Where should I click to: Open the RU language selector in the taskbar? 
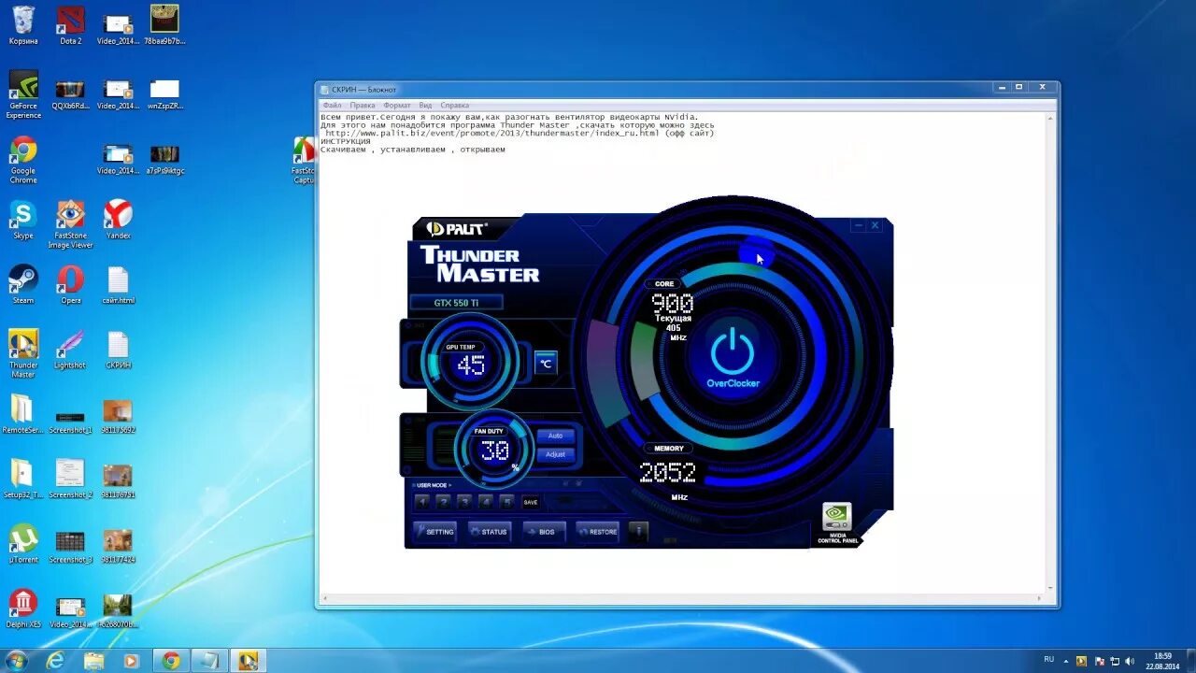1048,659
